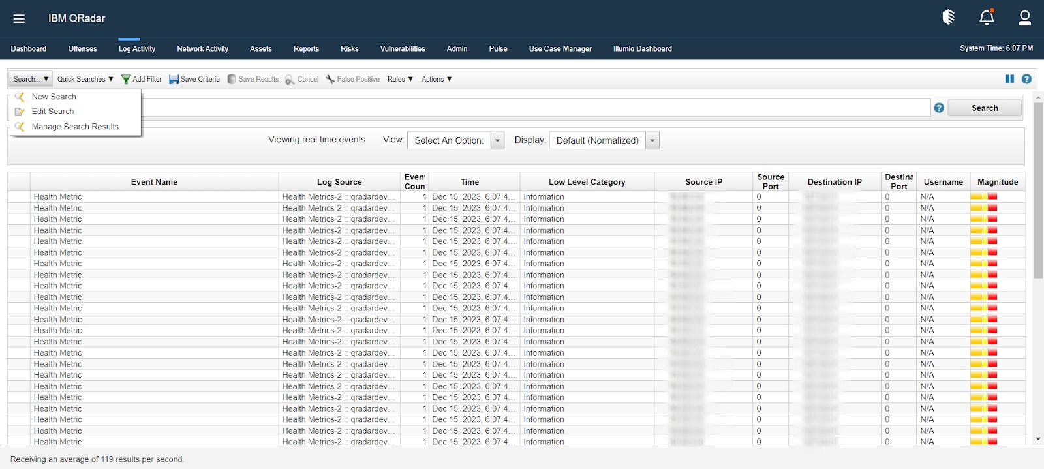Open the Use Case Manager tab
This screenshot has height=469, width=1044.
(560, 49)
